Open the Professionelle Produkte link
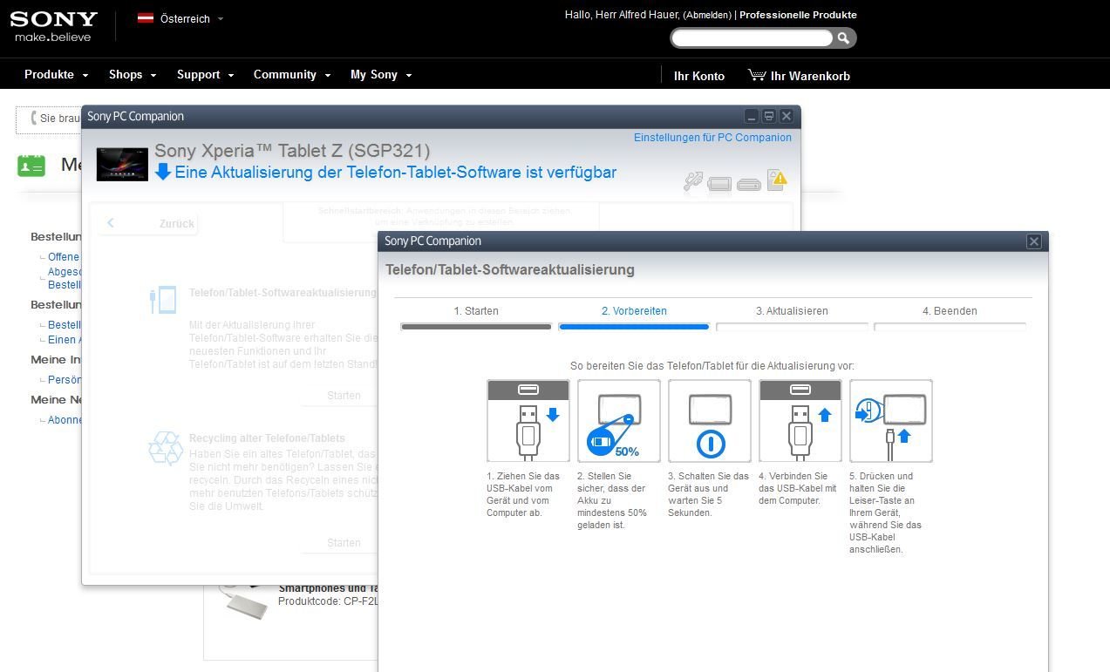The height and width of the screenshot is (672, 1110). pos(798,15)
